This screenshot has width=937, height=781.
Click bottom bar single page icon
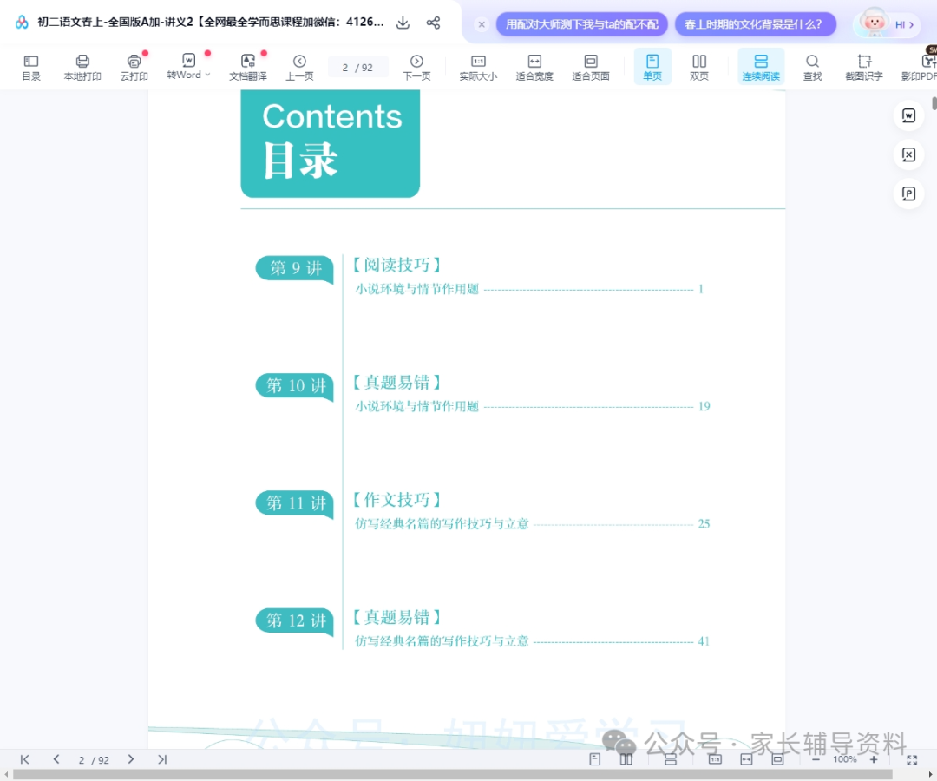tap(594, 759)
